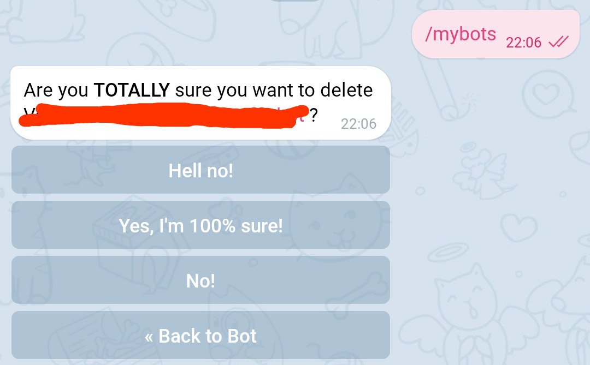Click the "Hell no!" button

pos(200,170)
